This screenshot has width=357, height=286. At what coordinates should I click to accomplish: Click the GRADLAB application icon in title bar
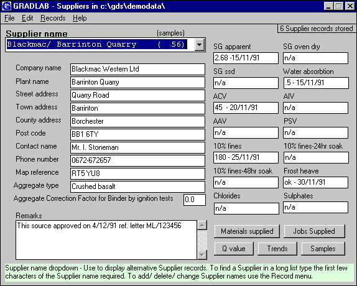pyautogui.click(x=6, y=6)
